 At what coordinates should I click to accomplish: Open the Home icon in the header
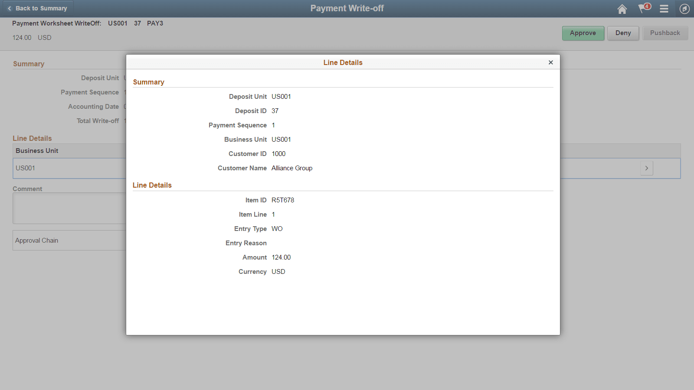622,9
